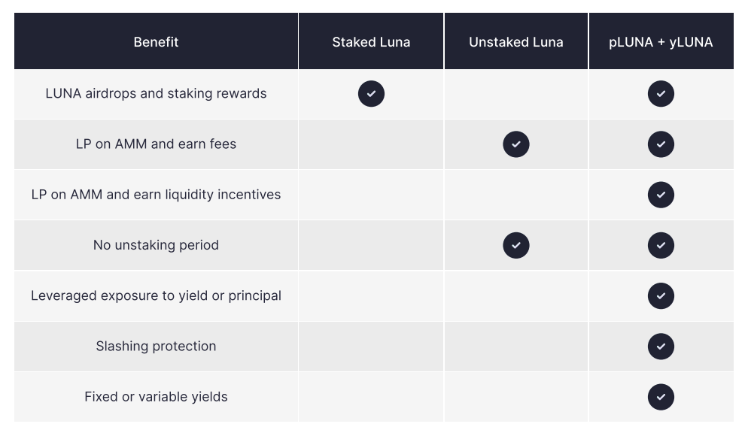748x433 pixels.
Task: Click the pLUNA + yLUNA column header
Action: pos(661,42)
